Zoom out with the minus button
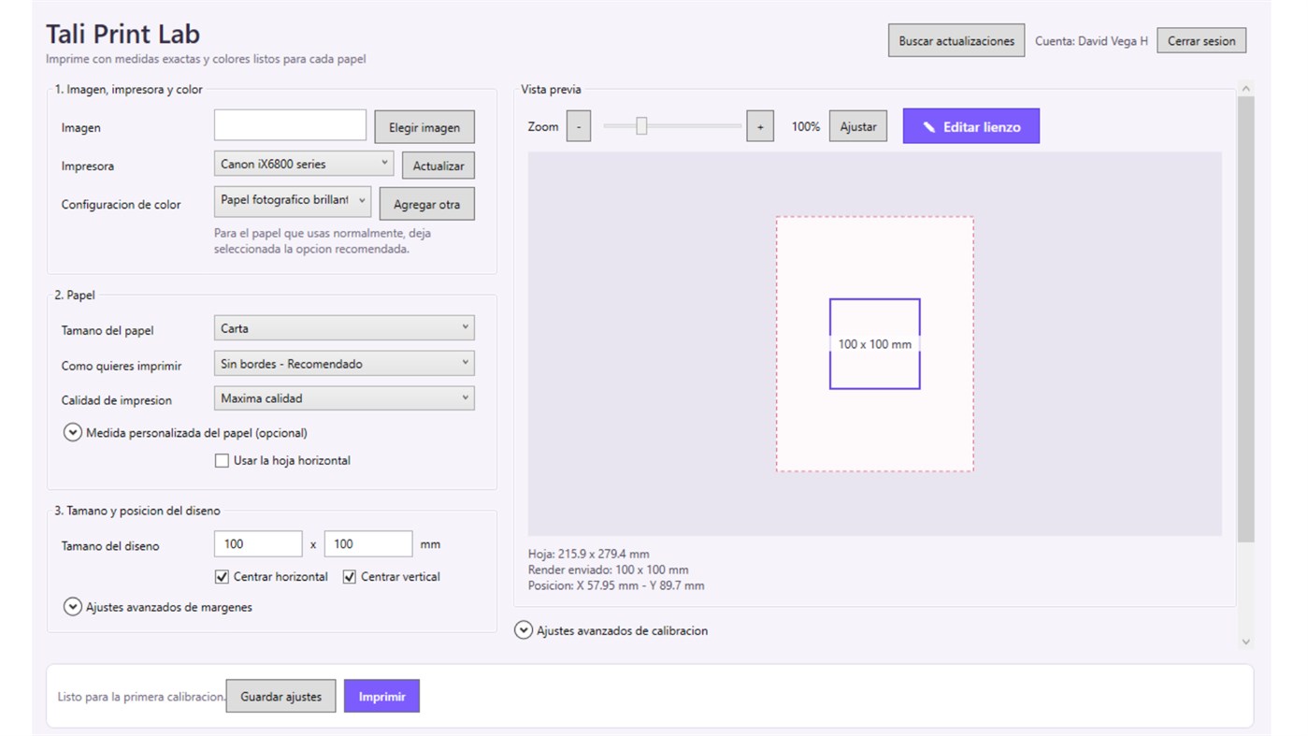This screenshot has height=736, width=1308. [579, 126]
